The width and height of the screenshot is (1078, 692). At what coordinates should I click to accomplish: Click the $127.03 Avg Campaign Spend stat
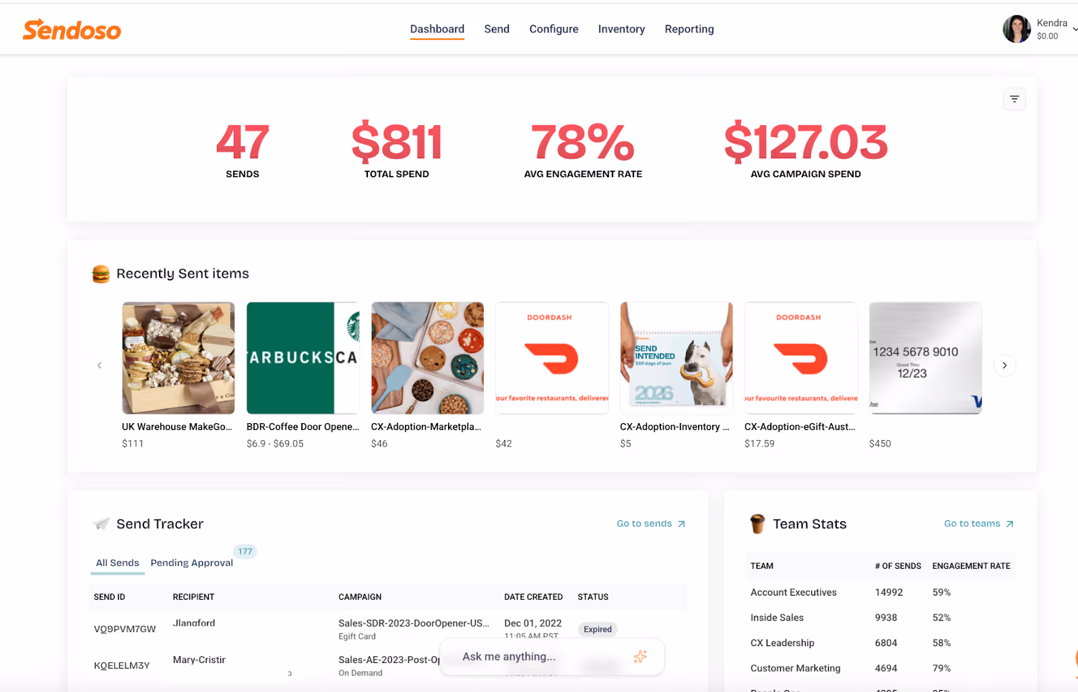[806, 150]
